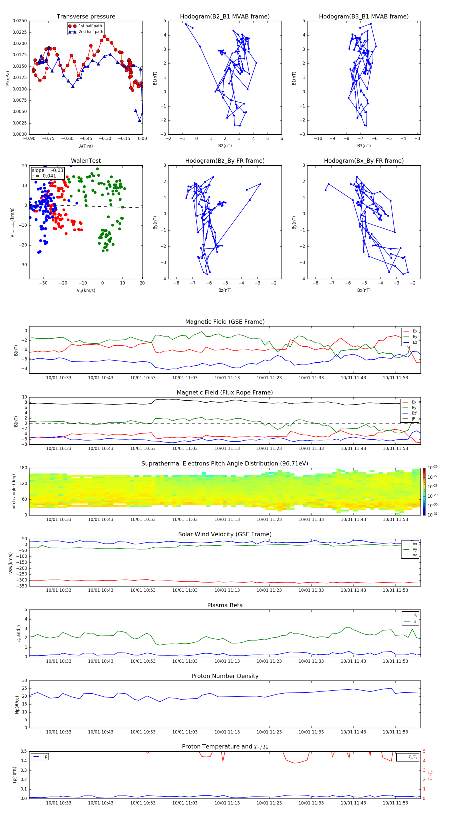
Task: Click the '|B|' entry in Flux Rope legend
Action: (x=410, y=419)
